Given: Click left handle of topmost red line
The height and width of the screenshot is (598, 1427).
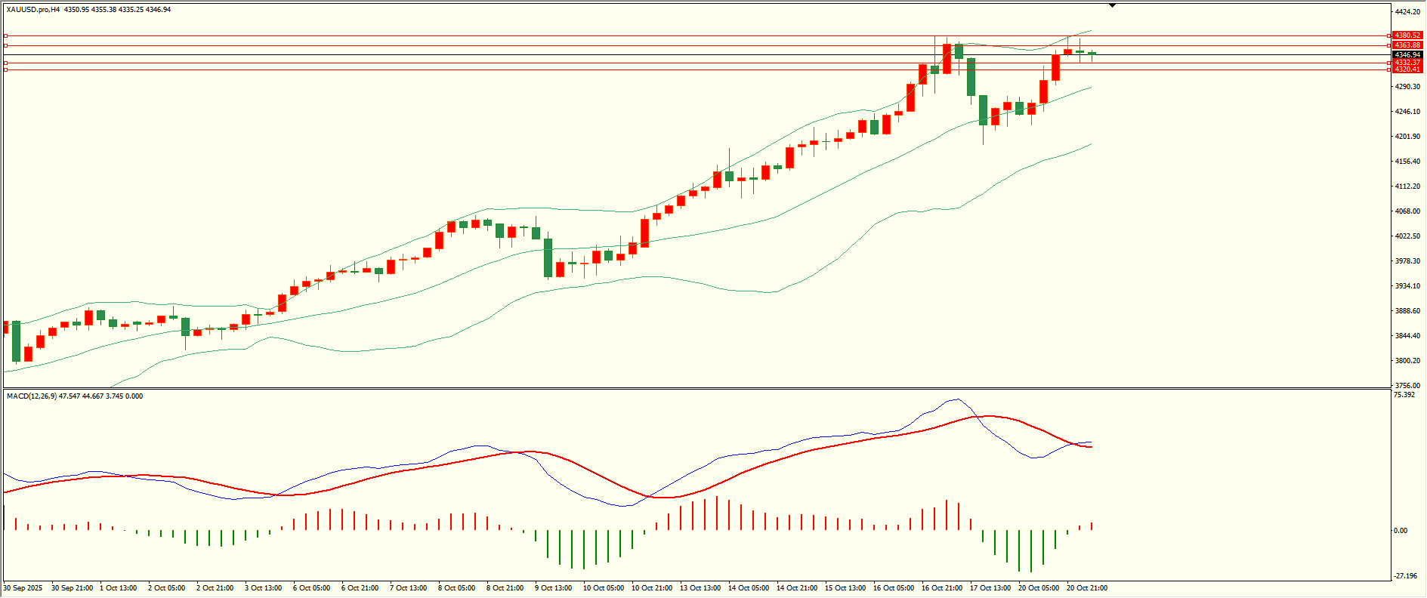Looking at the screenshot, I should [6, 35].
